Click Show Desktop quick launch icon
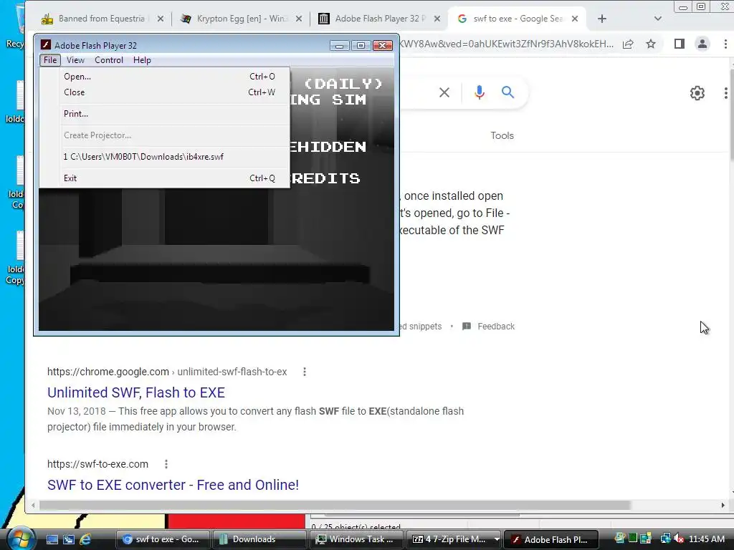The image size is (734, 550). 52,539
